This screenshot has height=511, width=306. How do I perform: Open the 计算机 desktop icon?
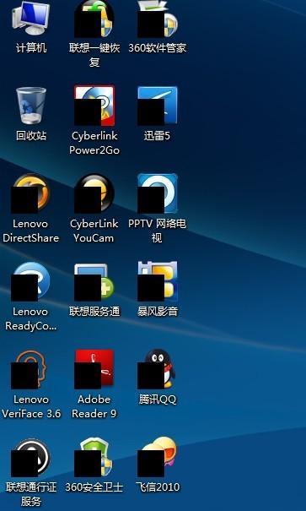coord(31,19)
